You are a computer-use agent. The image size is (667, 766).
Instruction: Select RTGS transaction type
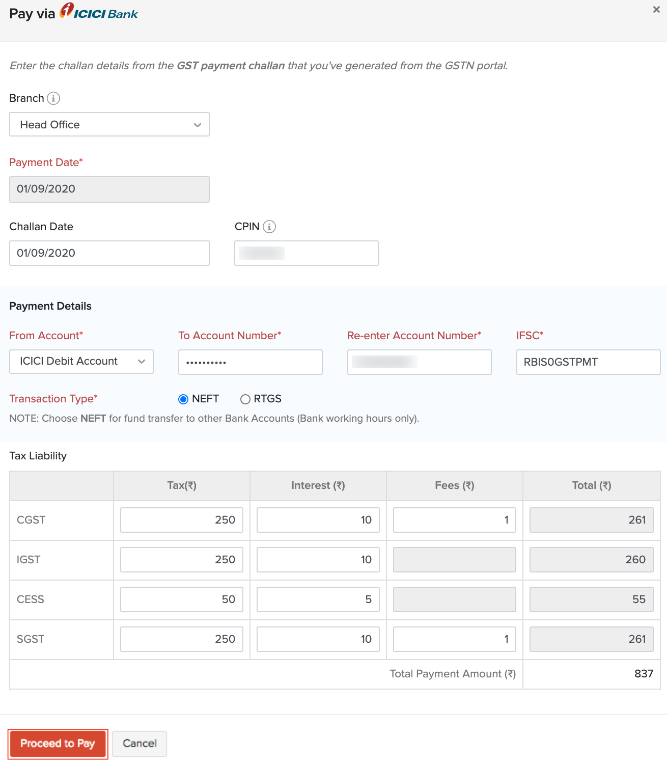click(x=245, y=399)
